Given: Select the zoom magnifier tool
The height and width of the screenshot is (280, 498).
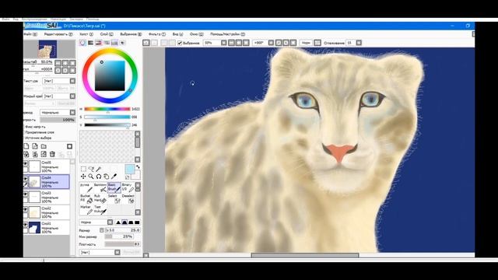Looking at the screenshot, I should pos(91,177).
